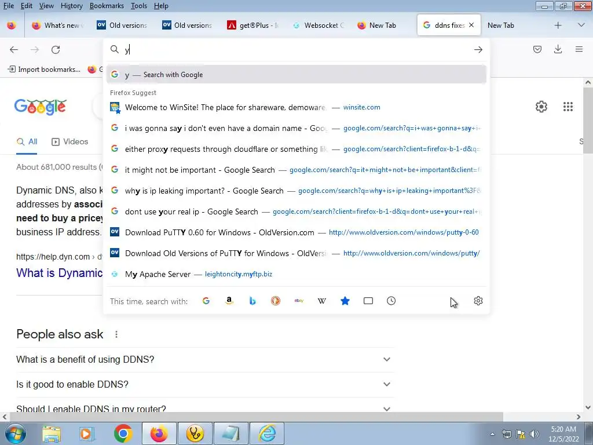Open the Bookmarks menu
593x445 pixels.
[x=107, y=6]
